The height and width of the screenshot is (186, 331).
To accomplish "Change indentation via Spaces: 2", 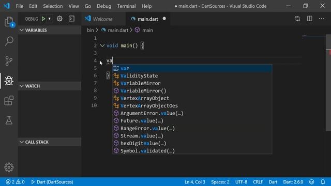I will tap(220, 182).
